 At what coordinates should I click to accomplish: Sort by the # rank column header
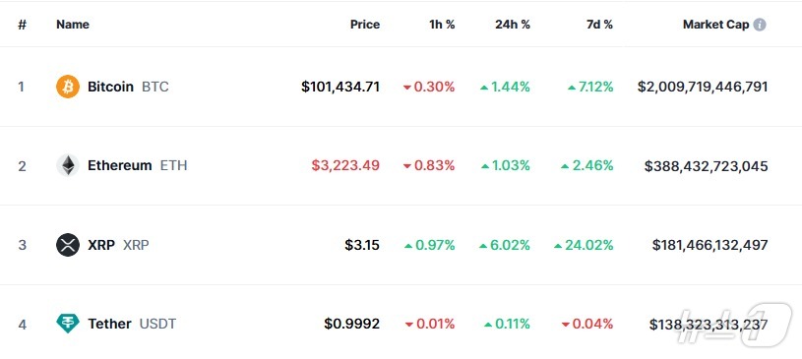pos(22,25)
